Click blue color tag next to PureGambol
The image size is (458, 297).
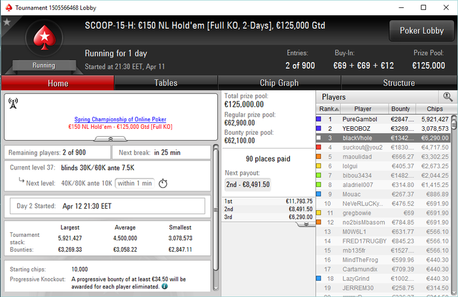pos(319,119)
